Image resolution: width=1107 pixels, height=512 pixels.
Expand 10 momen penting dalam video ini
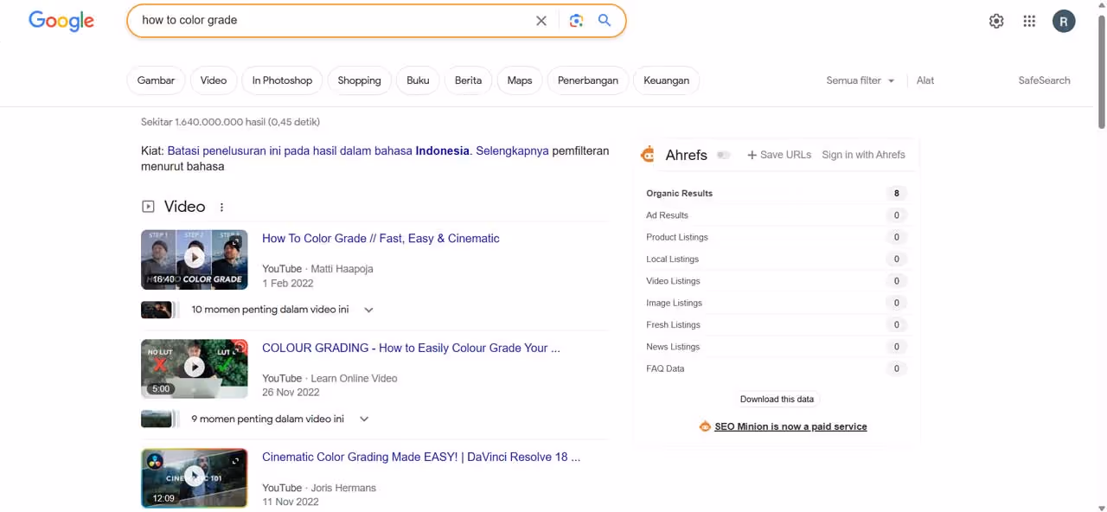(368, 310)
